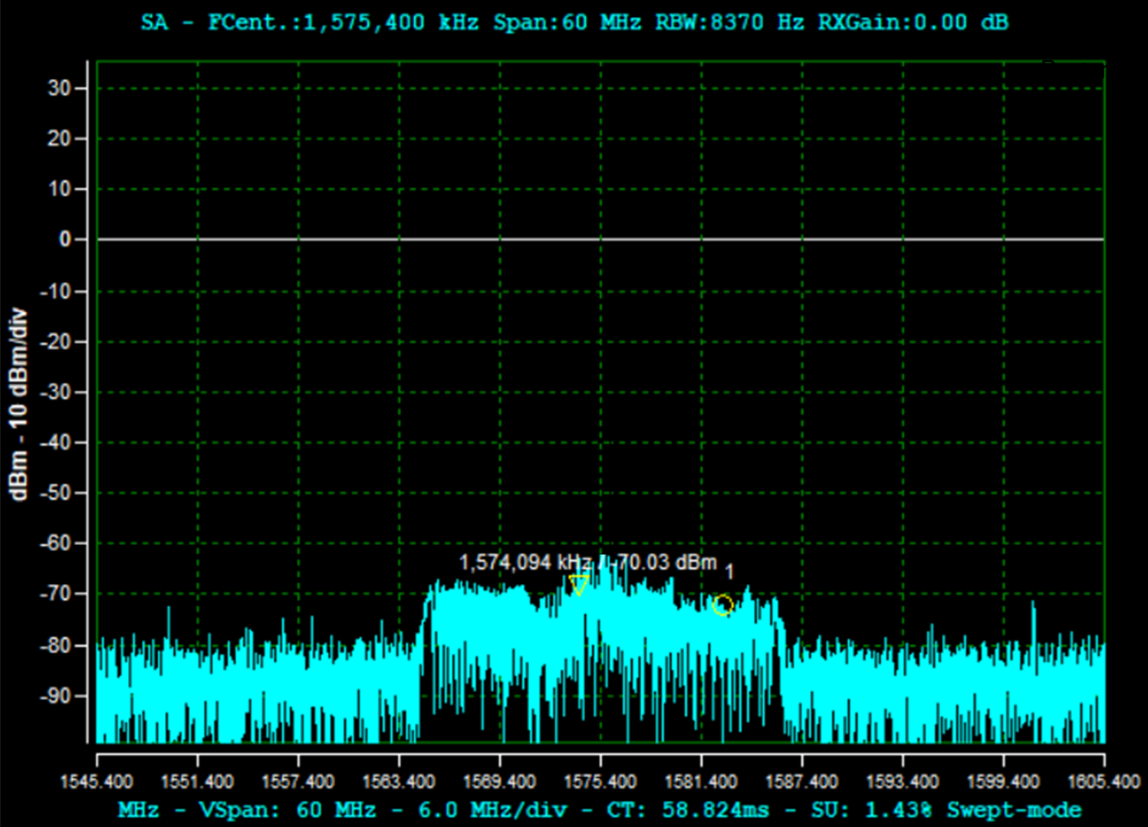This screenshot has width=1148, height=827.
Task: Click the SA title label
Action: click(153, 23)
